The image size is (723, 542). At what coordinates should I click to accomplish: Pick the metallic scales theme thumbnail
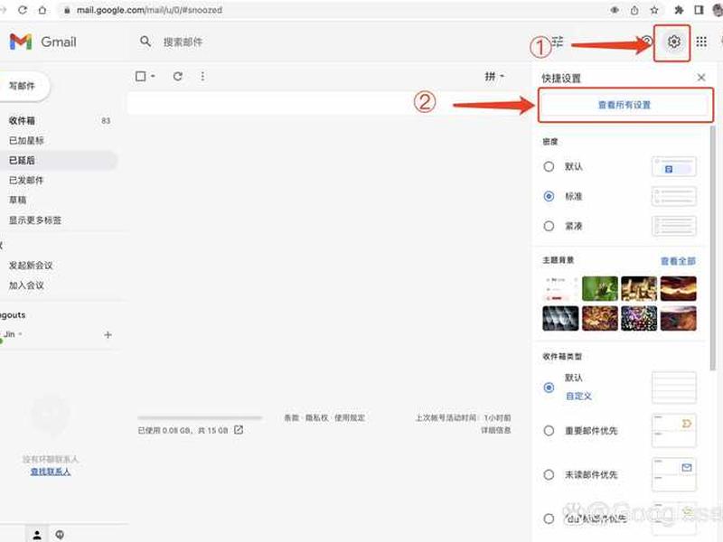tap(560, 318)
